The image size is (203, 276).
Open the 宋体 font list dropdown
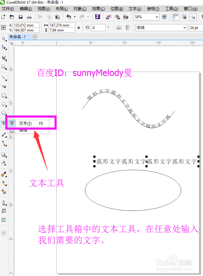pos(185,28)
